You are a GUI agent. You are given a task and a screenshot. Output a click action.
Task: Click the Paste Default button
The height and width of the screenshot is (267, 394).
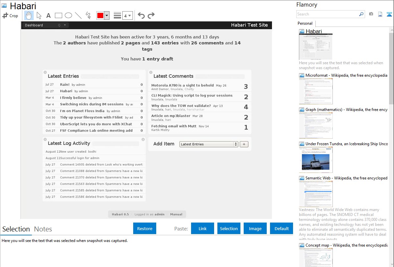(x=282, y=228)
